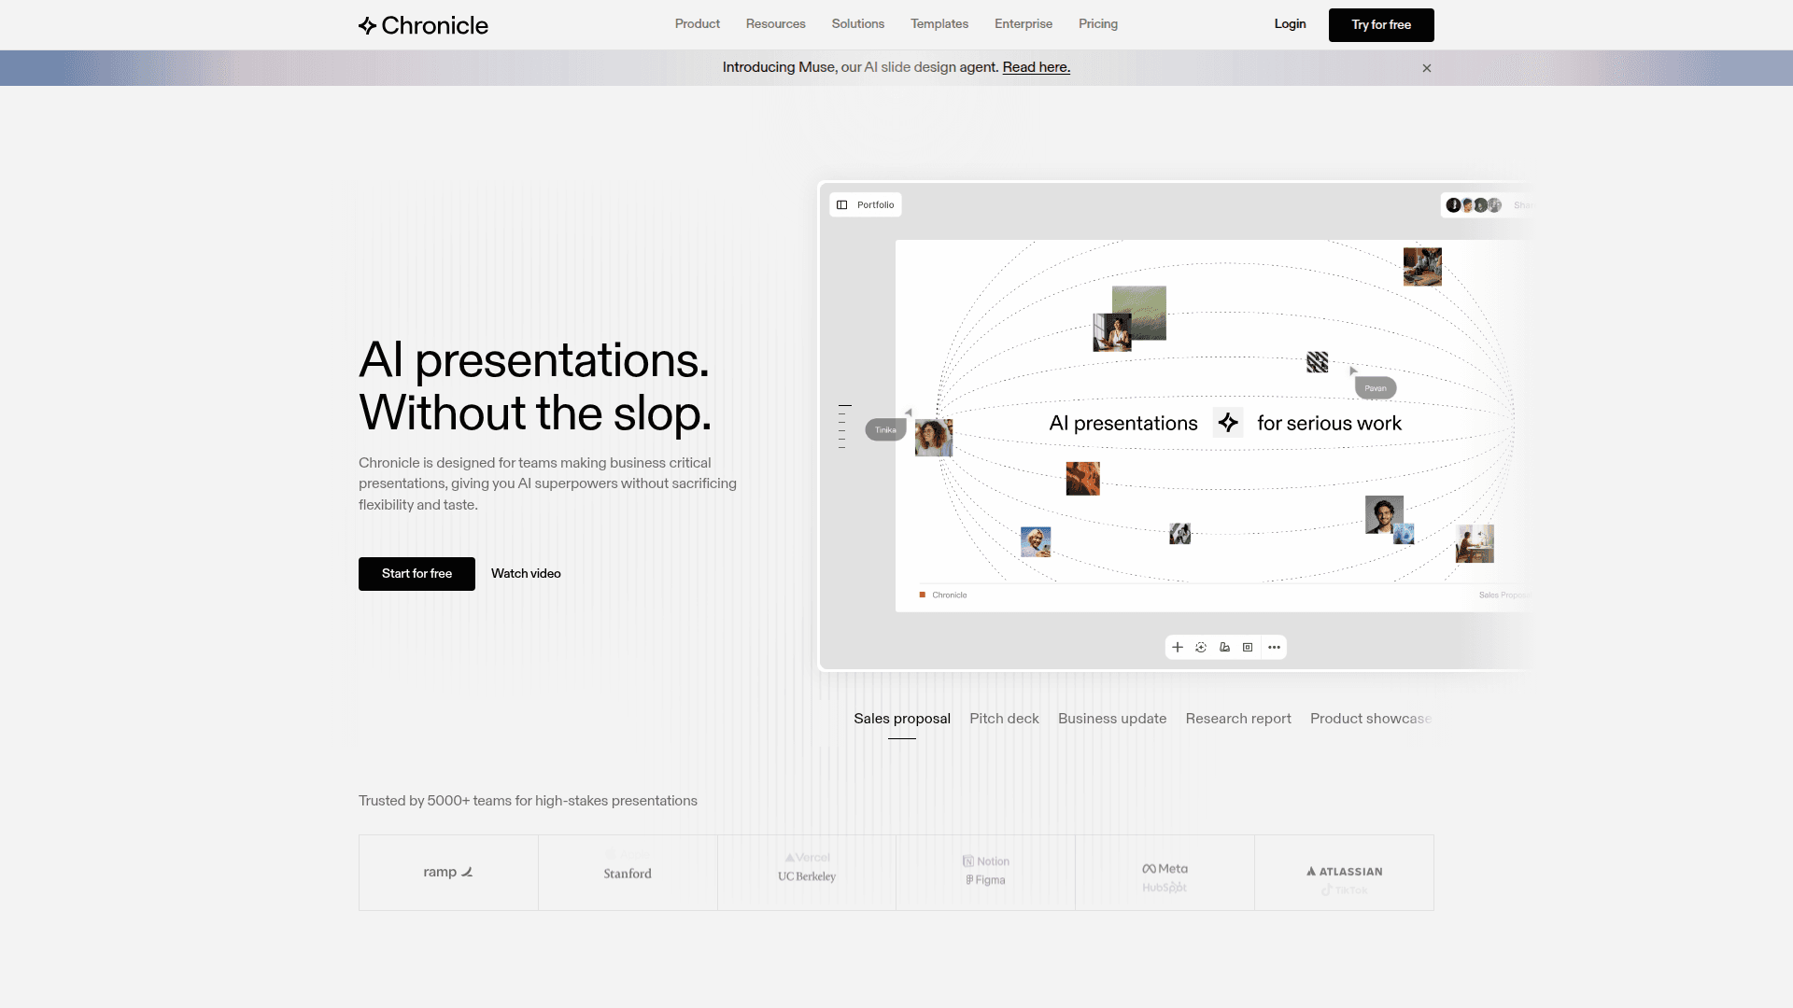Image resolution: width=1793 pixels, height=1008 pixels.
Task: Open the three-dots more options menu
Action: coord(1274,647)
